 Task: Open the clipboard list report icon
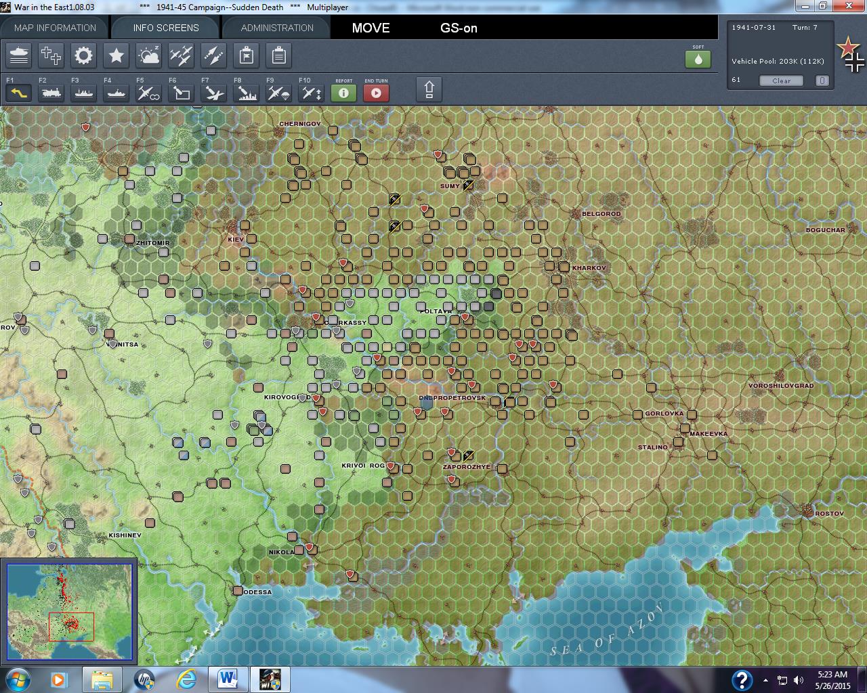click(279, 55)
